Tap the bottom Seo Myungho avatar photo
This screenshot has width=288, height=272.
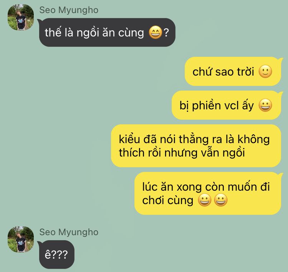point(21,239)
